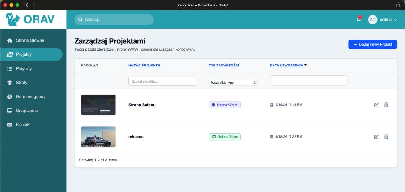Click the Dodaj nowy Projekt button
Viewport: 405px width, 192px height.
coord(372,45)
